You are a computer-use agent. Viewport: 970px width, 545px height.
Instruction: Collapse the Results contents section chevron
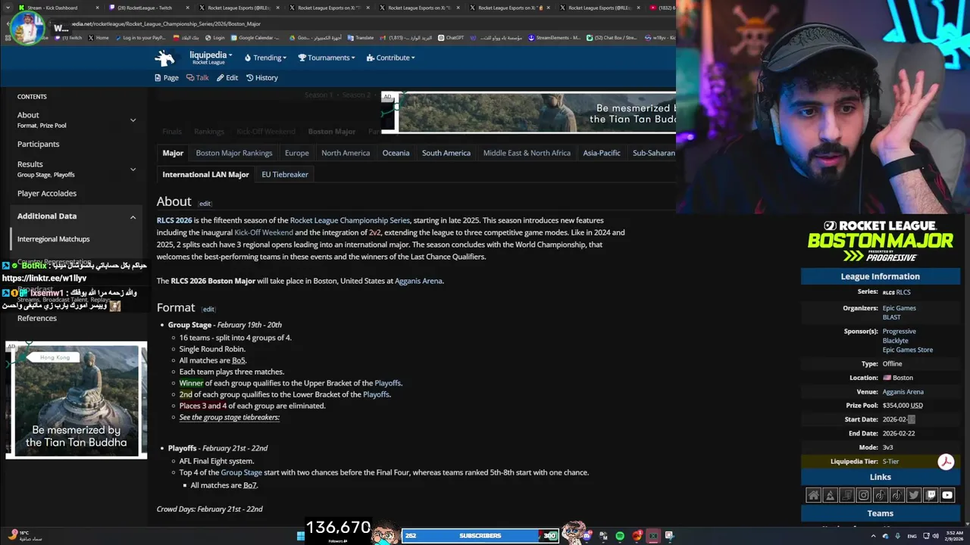tap(133, 169)
